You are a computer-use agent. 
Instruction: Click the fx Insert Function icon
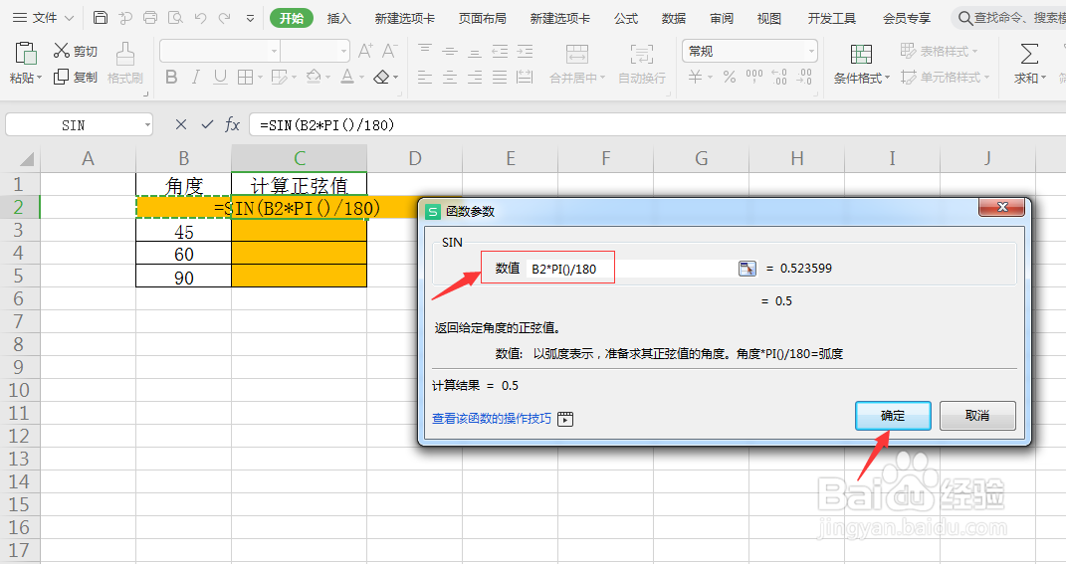click(233, 124)
